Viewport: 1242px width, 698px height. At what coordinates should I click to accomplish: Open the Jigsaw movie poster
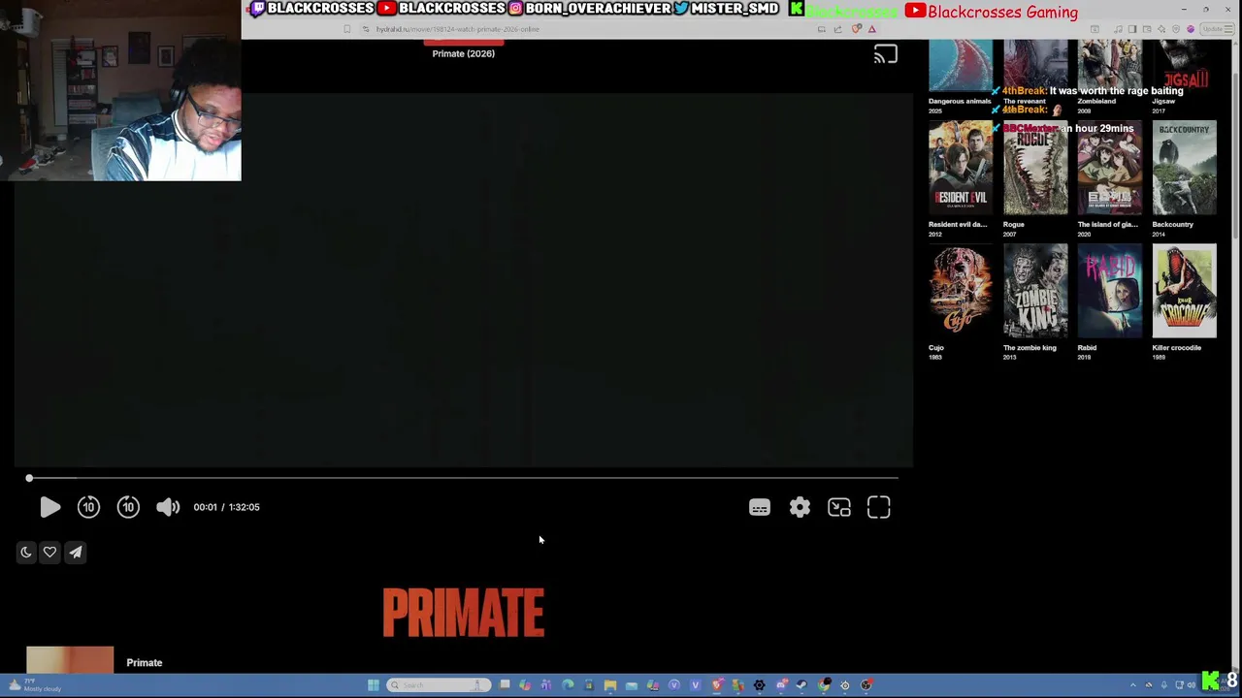pos(1184,66)
